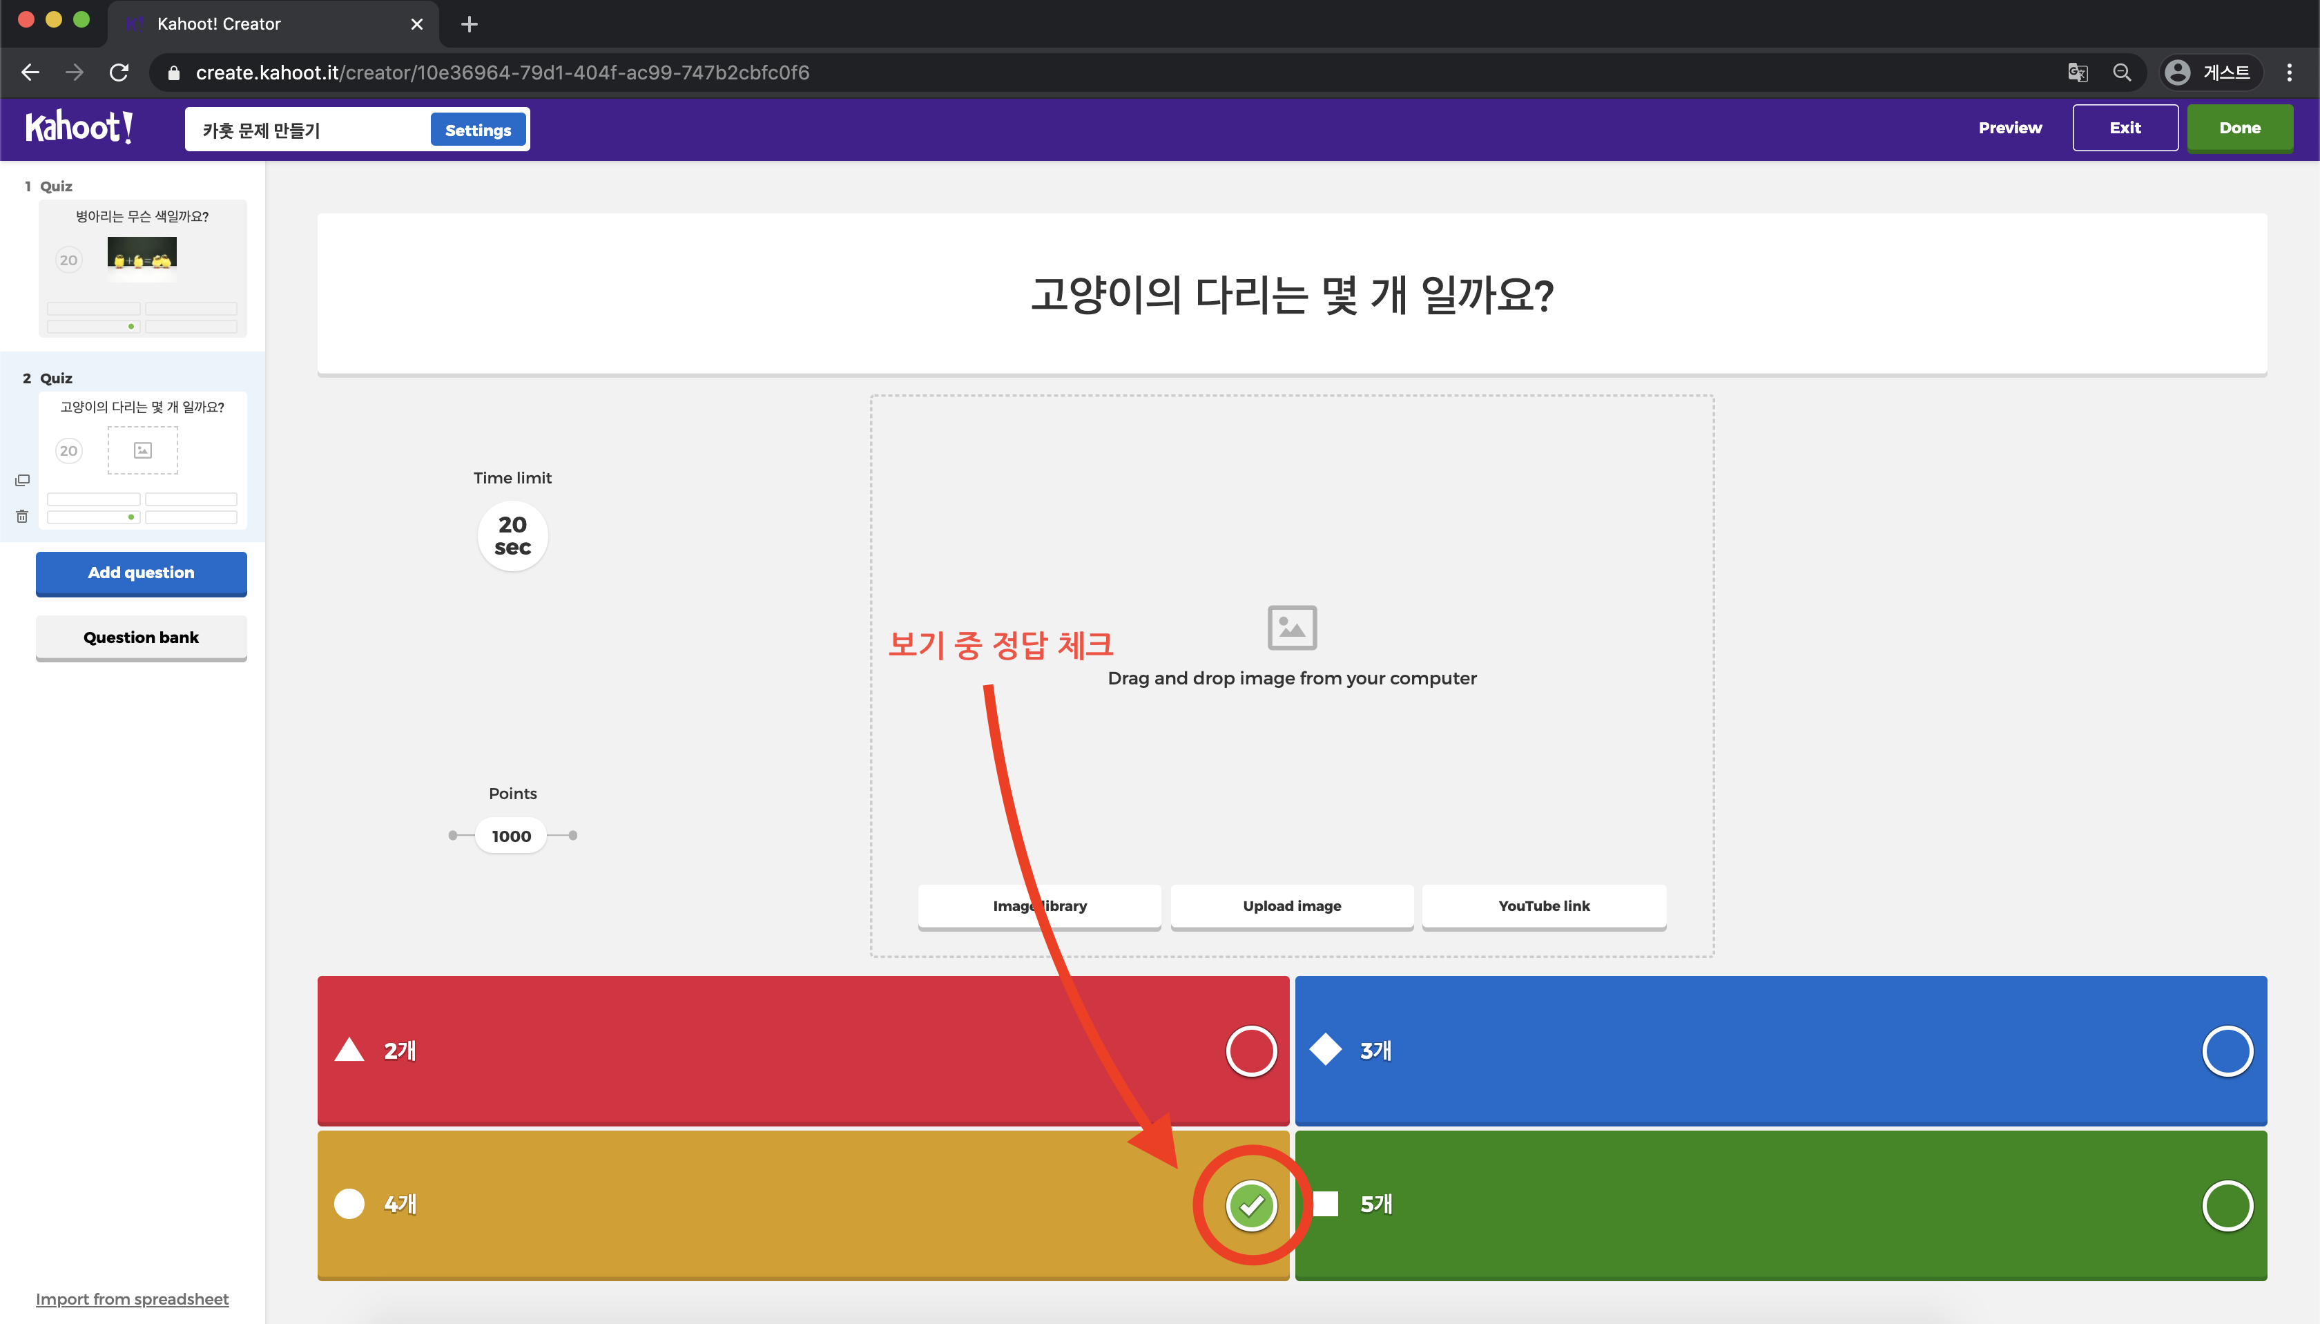The height and width of the screenshot is (1324, 2320).
Task: Click the right end of Points slider
Action: pyautogui.click(x=572, y=835)
